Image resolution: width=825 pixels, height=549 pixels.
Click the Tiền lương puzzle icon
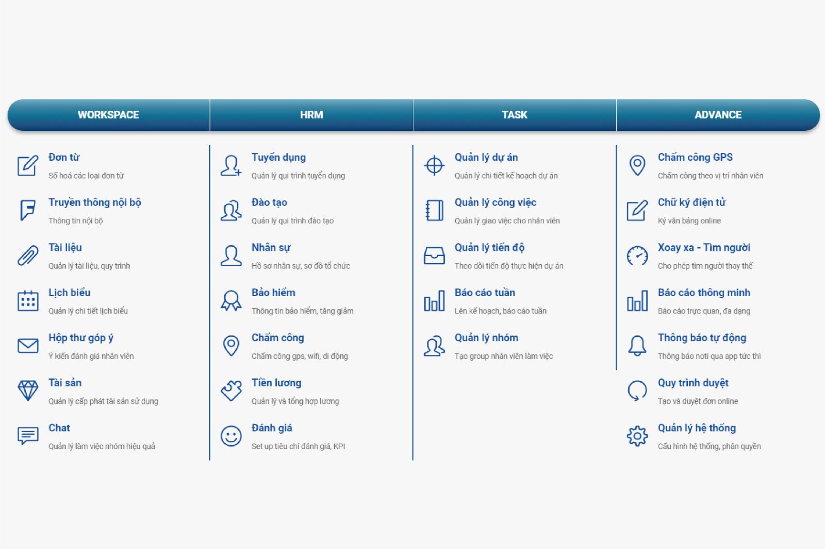(x=231, y=391)
